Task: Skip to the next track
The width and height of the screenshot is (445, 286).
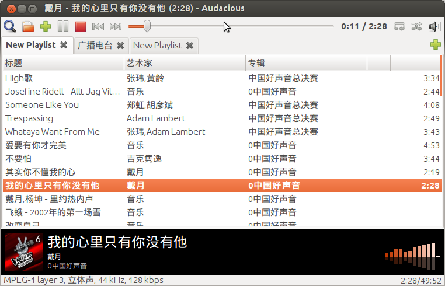Action: coord(116,26)
